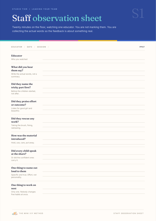Click THE MINI IVY METHOD footer text
The width and height of the screenshot is (156, 221).
point(31,213)
